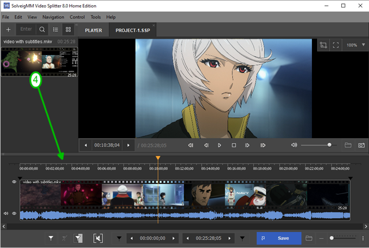Click the add marker icon
Image resolution: width=369 pixels, height=248 pixels.
51,238
